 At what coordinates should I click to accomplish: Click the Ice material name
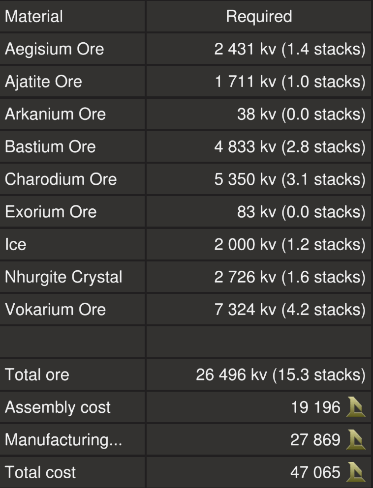[15, 244]
